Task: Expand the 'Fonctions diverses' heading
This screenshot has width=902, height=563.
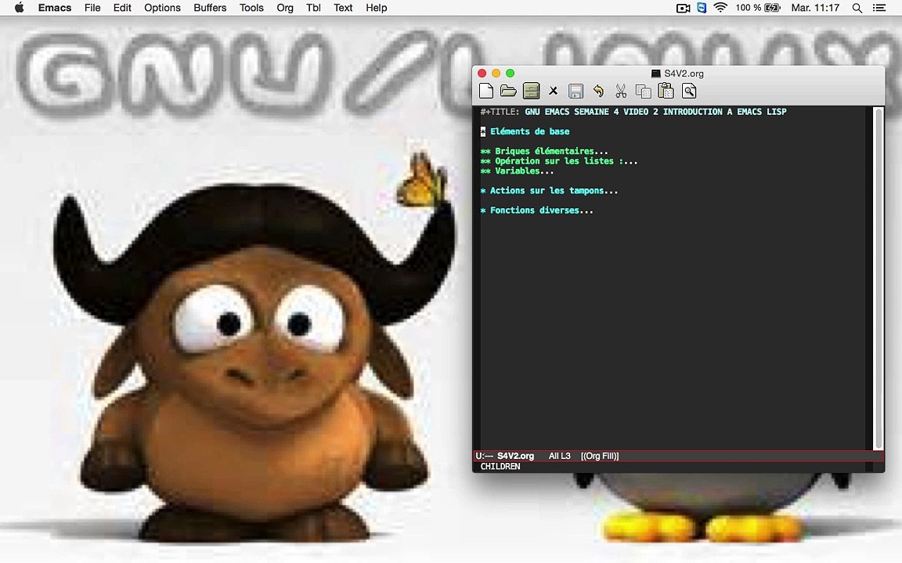Action: click(x=536, y=210)
